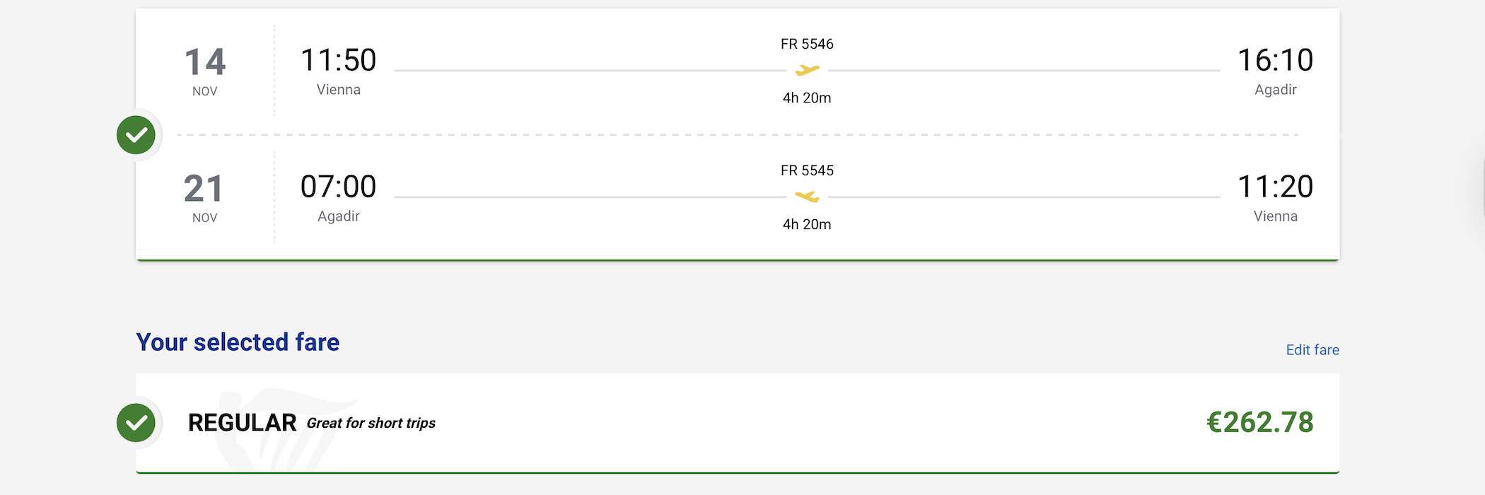
Task: Open the Edit fare link
Action: (x=1312, y=350)
